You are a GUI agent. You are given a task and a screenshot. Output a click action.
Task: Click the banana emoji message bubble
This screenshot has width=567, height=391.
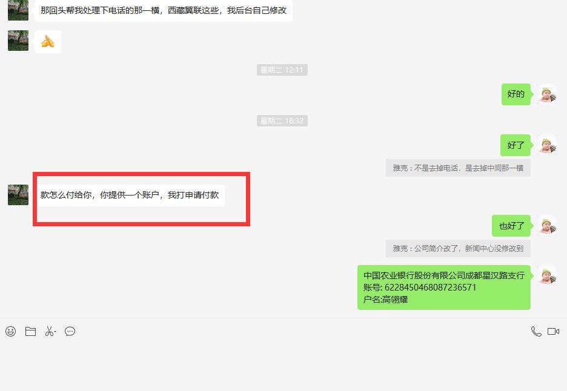click(48, 42)
